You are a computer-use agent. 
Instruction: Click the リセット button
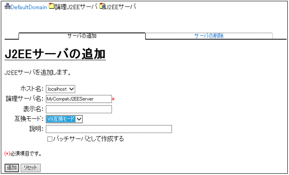(31, 168)
